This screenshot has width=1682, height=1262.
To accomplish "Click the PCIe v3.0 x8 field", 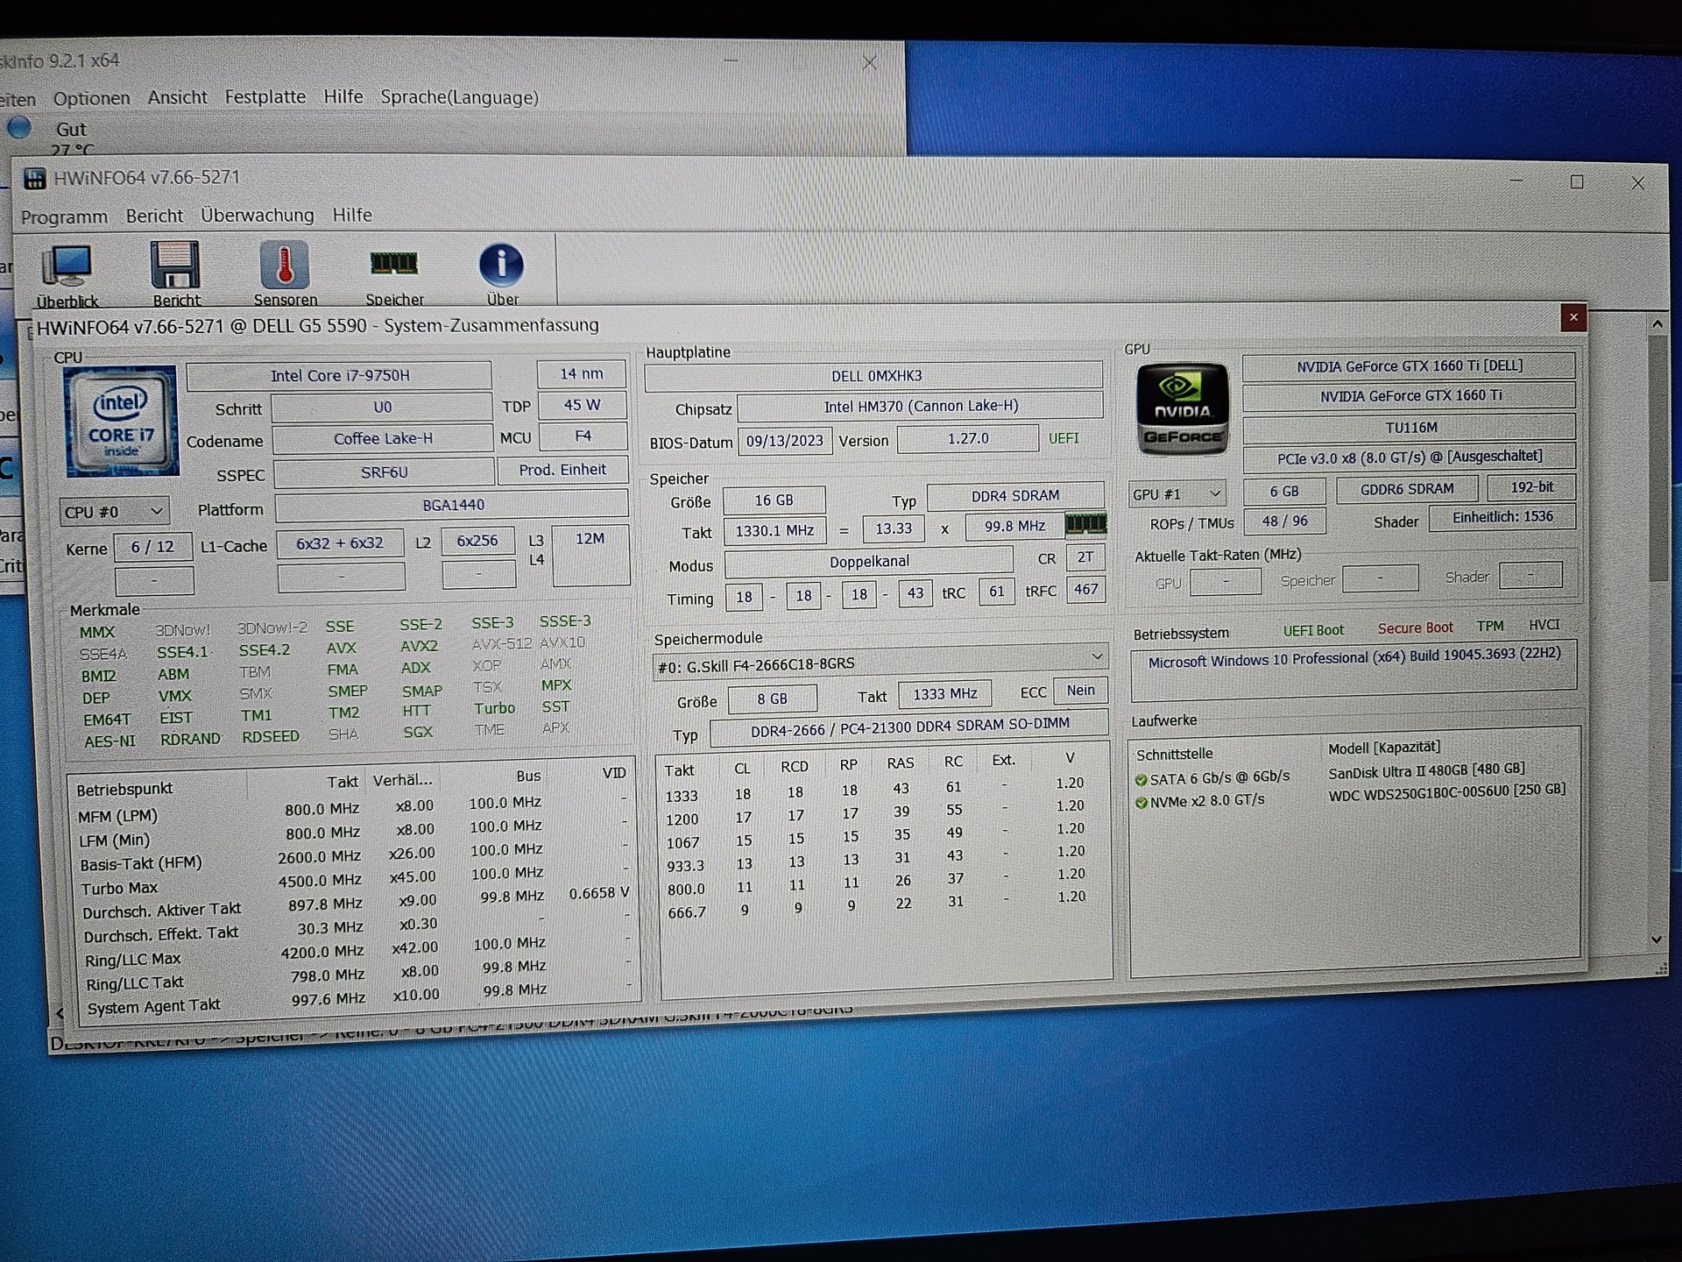I will coord(1410,457).
